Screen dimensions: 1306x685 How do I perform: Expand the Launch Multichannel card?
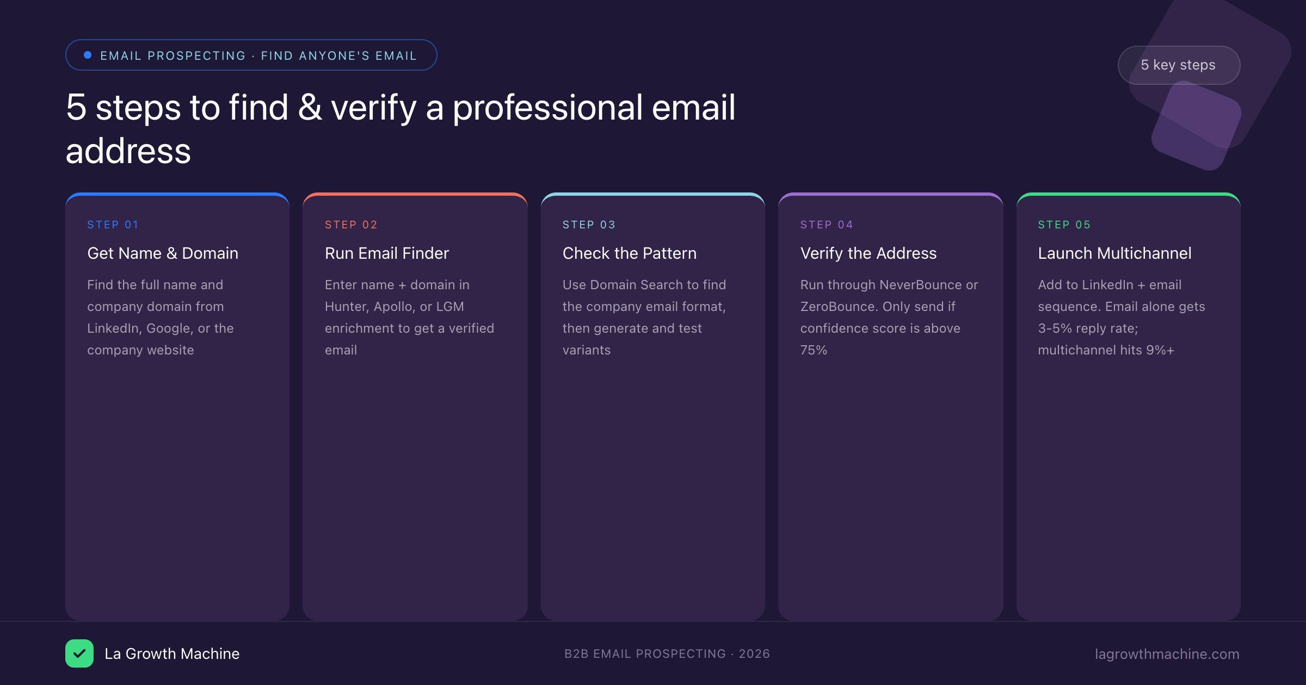click(1128, 408)
